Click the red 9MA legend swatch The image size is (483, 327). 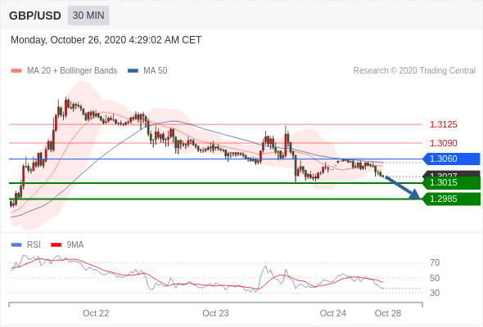[56, 245]
